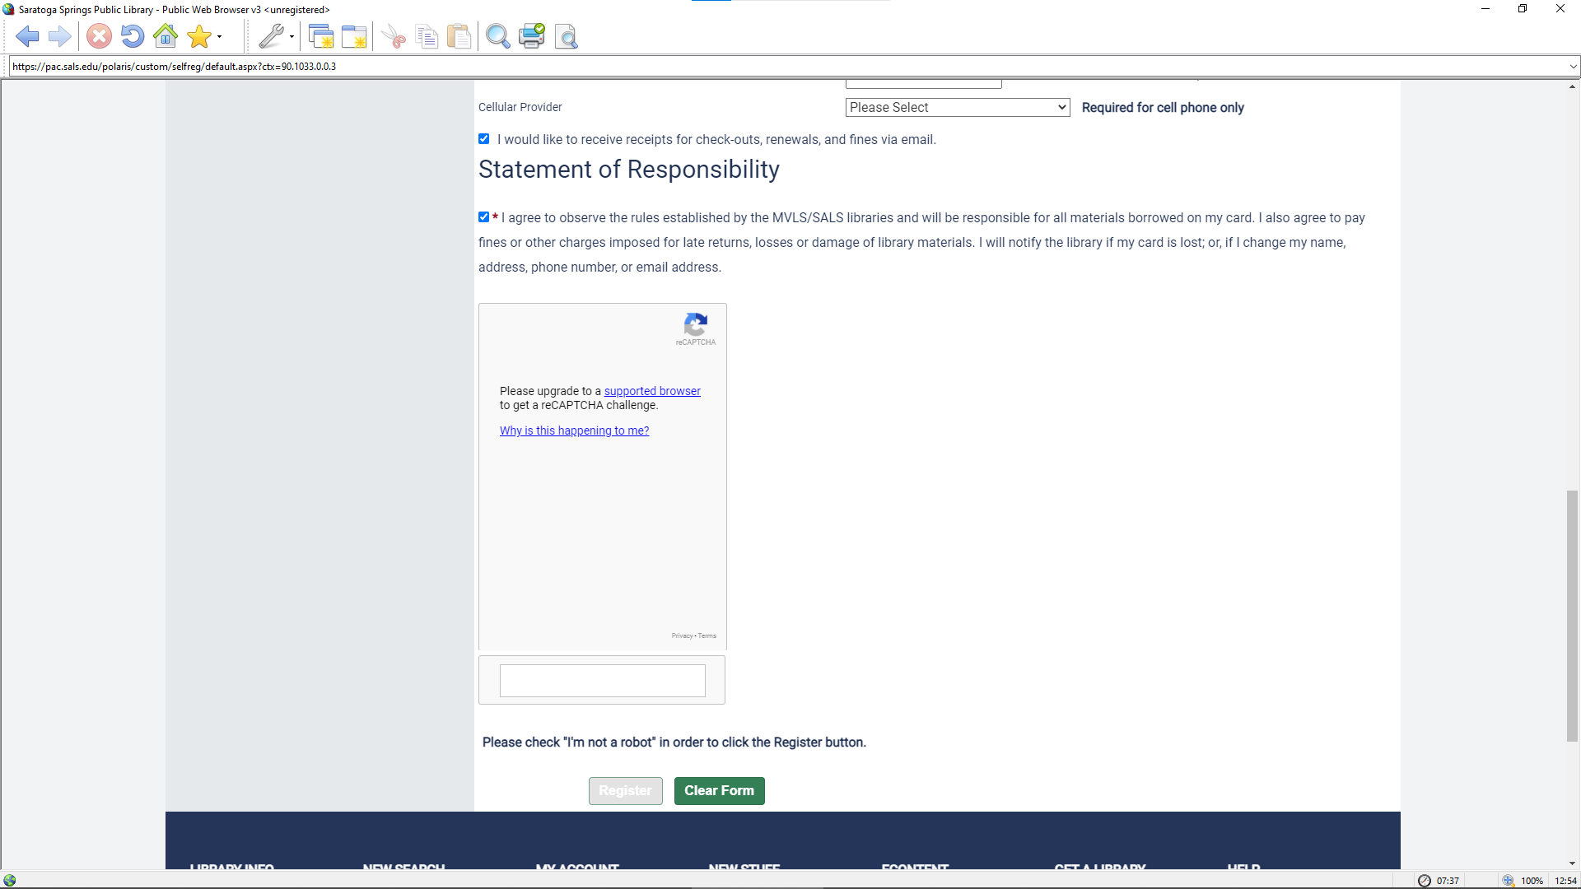Open the Cellular Provider Please Select dropdown
Image resolution: width=1581 pixels, height=889 pixels.
pyautogui.click(x=958, y=108)
